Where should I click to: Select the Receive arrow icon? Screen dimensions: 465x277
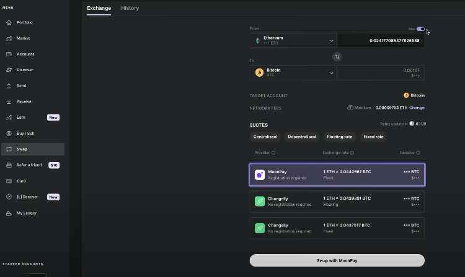9,101
